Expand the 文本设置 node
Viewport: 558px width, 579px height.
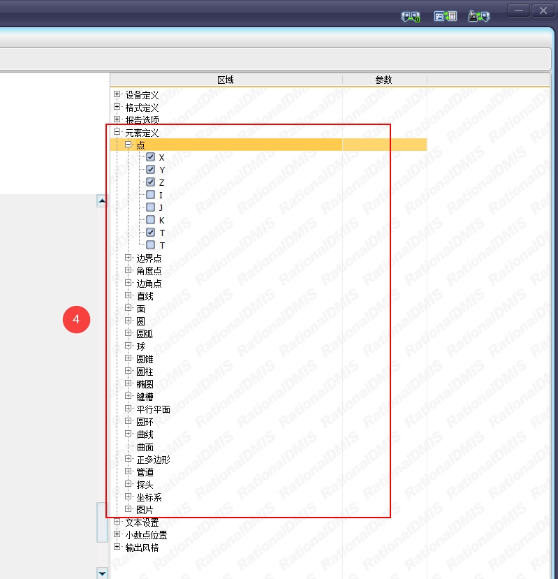[x=117, y=522]
